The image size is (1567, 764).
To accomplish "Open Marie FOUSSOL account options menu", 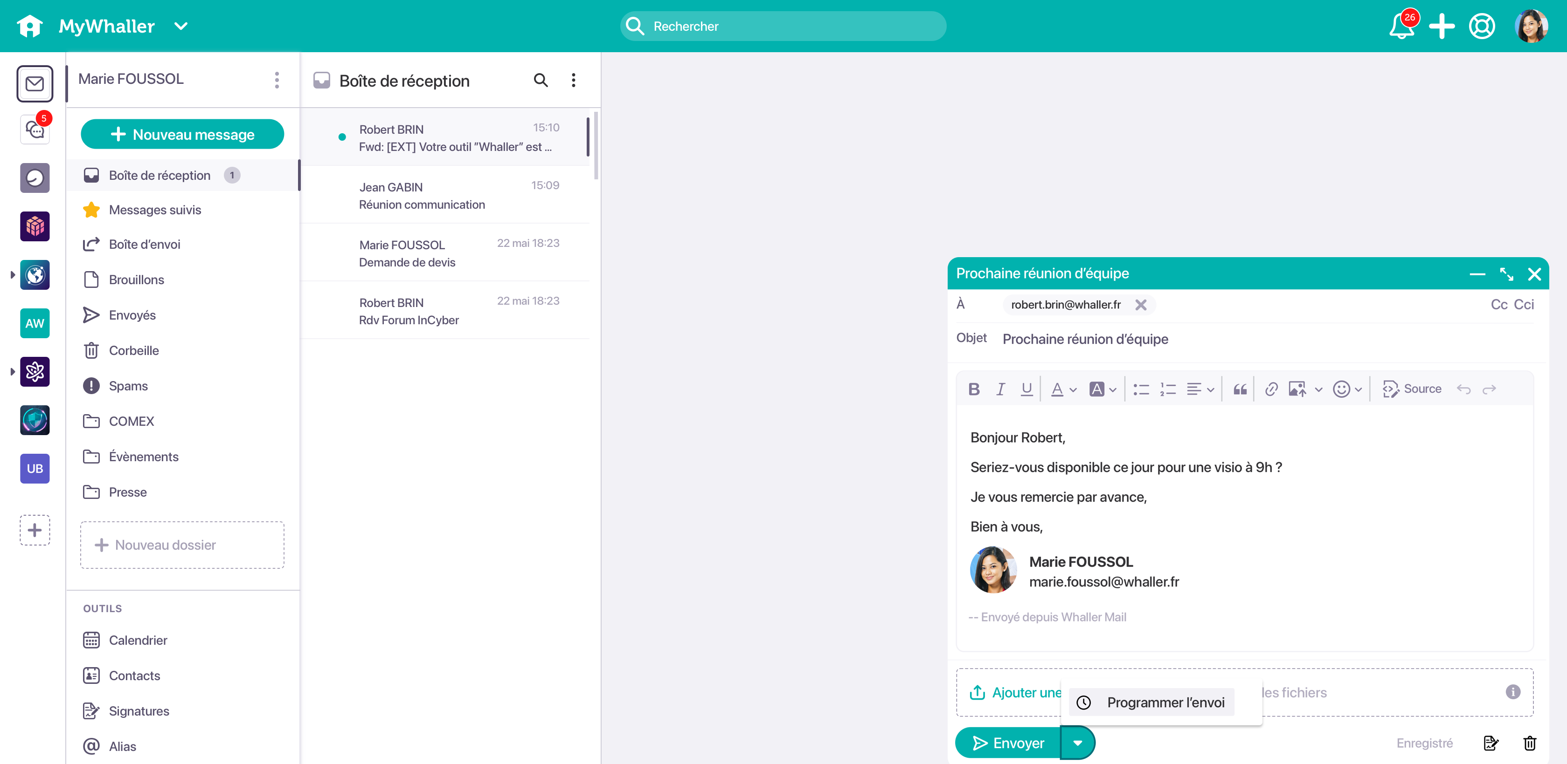I will click(277, 80).
